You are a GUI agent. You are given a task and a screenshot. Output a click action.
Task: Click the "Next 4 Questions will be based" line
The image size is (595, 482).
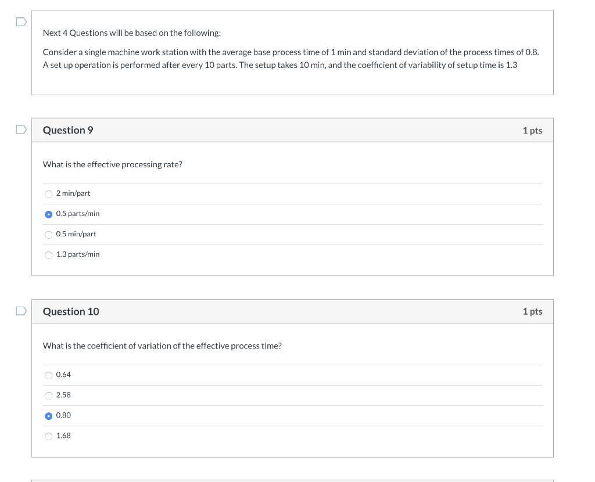pos(132,33)
